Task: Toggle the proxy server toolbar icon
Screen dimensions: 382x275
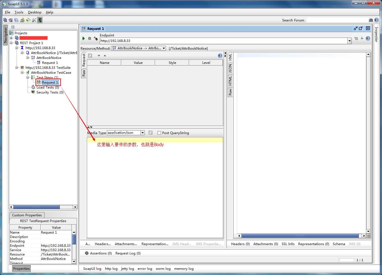Action: tap(40, 20)
